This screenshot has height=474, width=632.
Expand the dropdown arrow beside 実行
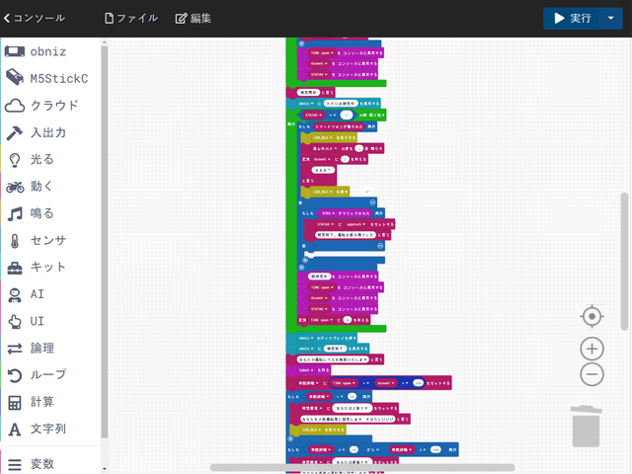(x=610, y=19)
